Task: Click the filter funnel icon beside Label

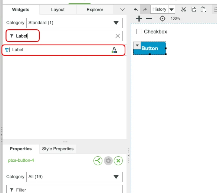Action: point(11,36)
